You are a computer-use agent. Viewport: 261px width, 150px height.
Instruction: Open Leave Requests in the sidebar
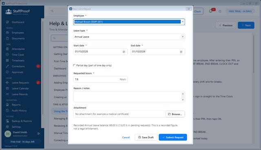coord(20,83)
